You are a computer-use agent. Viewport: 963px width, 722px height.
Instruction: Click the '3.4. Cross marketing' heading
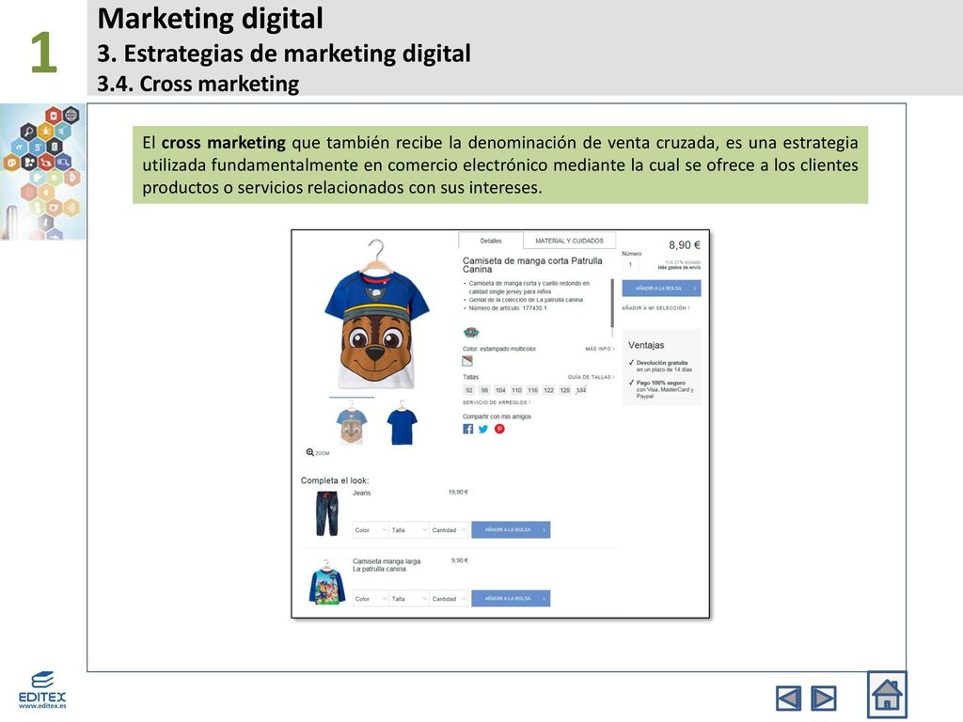tap(198, 84)
